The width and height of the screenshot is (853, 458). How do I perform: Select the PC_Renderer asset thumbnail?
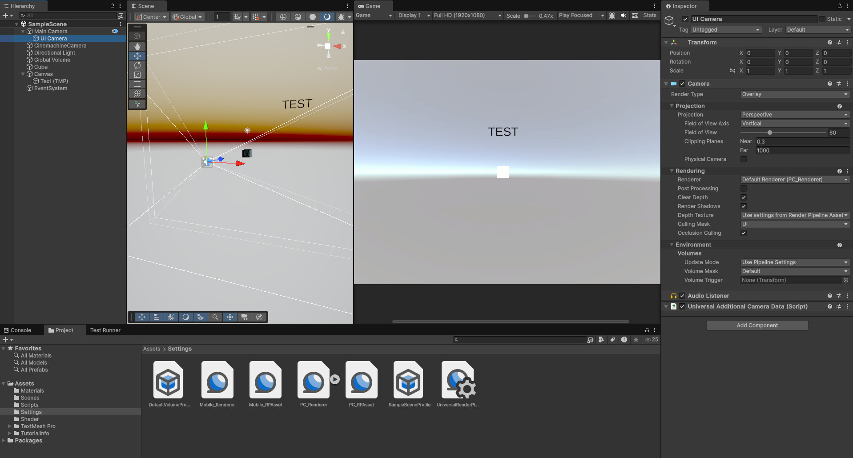[313, 380]
